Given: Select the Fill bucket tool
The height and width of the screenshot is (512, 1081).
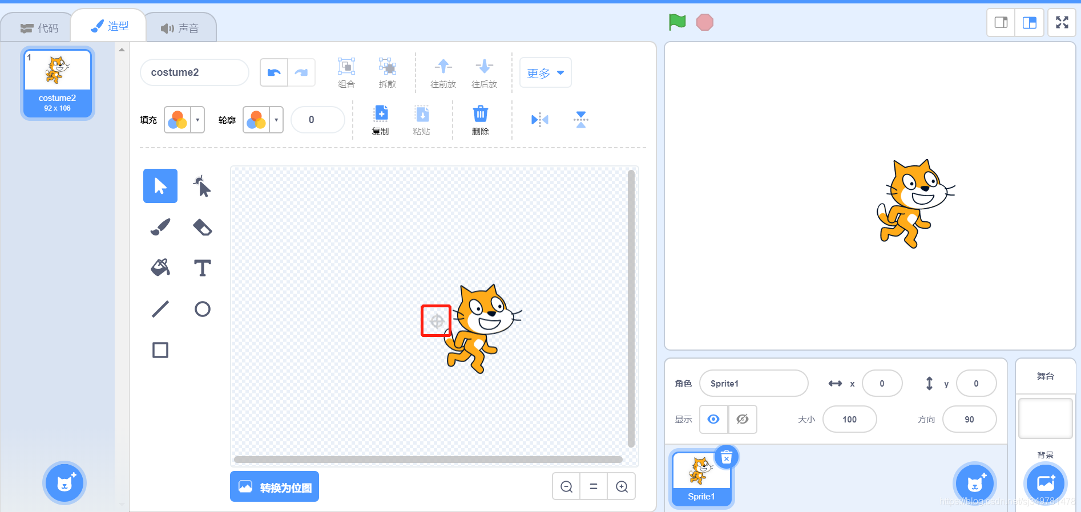Looking at the screenshot, I should [x=160, y=268].
